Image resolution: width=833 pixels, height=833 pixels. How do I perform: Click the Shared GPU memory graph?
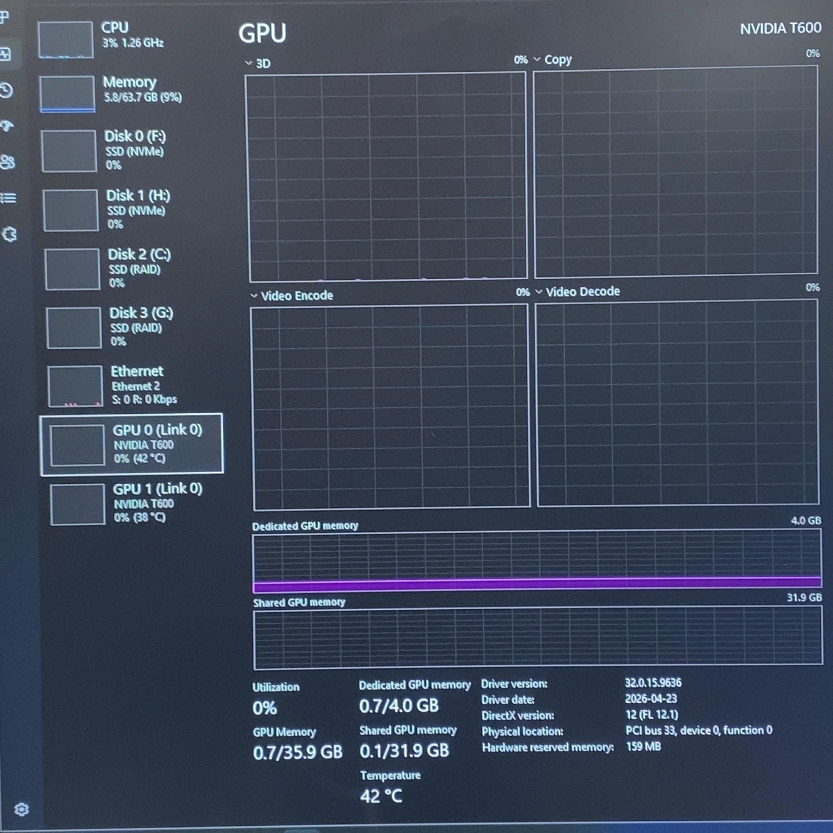[538, 638]
